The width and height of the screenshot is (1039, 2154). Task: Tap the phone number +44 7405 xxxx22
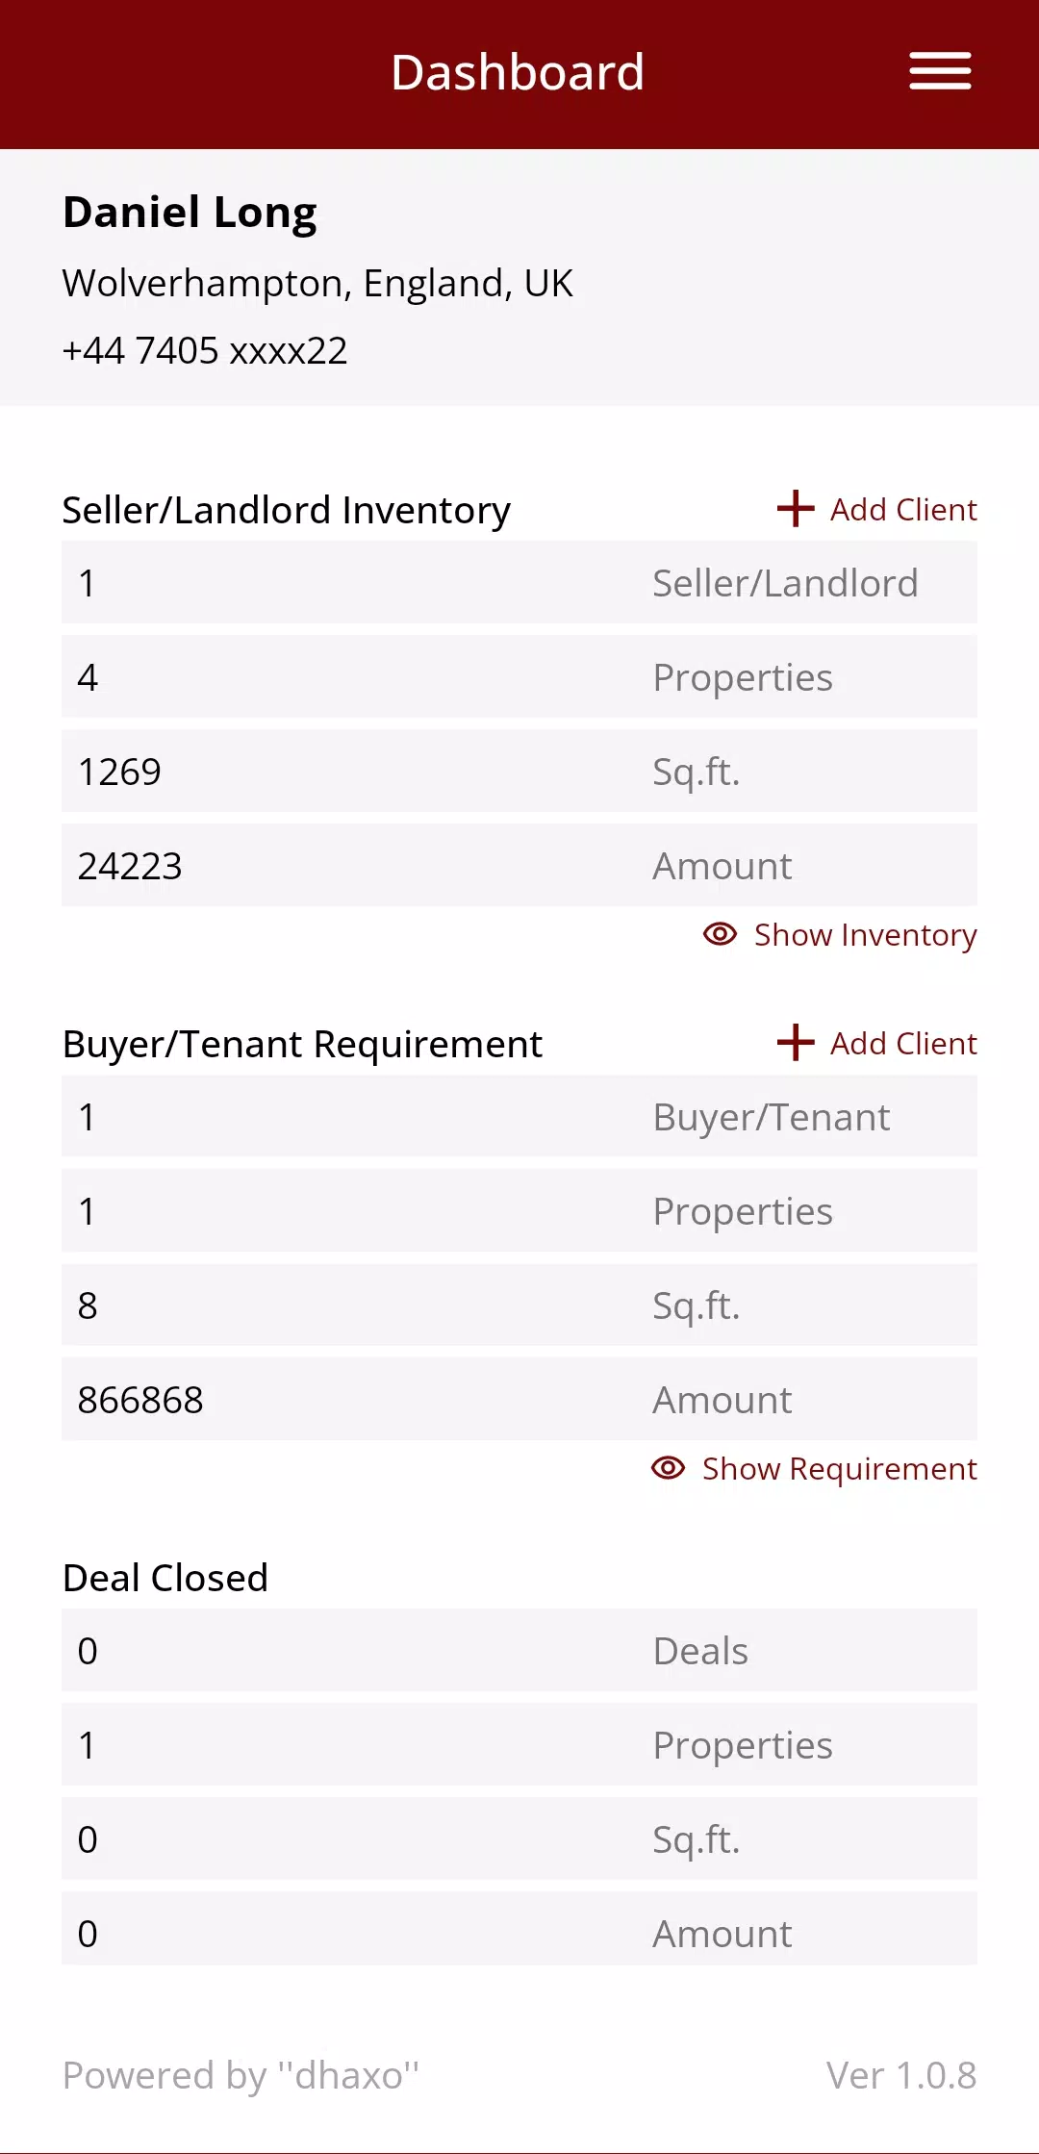pyautogui.click(x=205, y=351)
